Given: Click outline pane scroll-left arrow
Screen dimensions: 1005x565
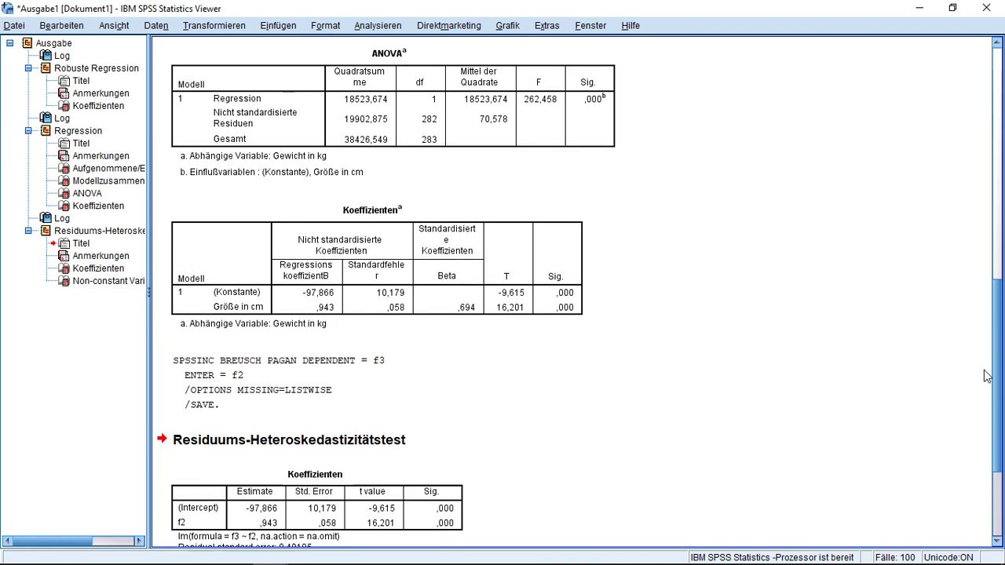Looking at the screenshot, I should [7, 541].
